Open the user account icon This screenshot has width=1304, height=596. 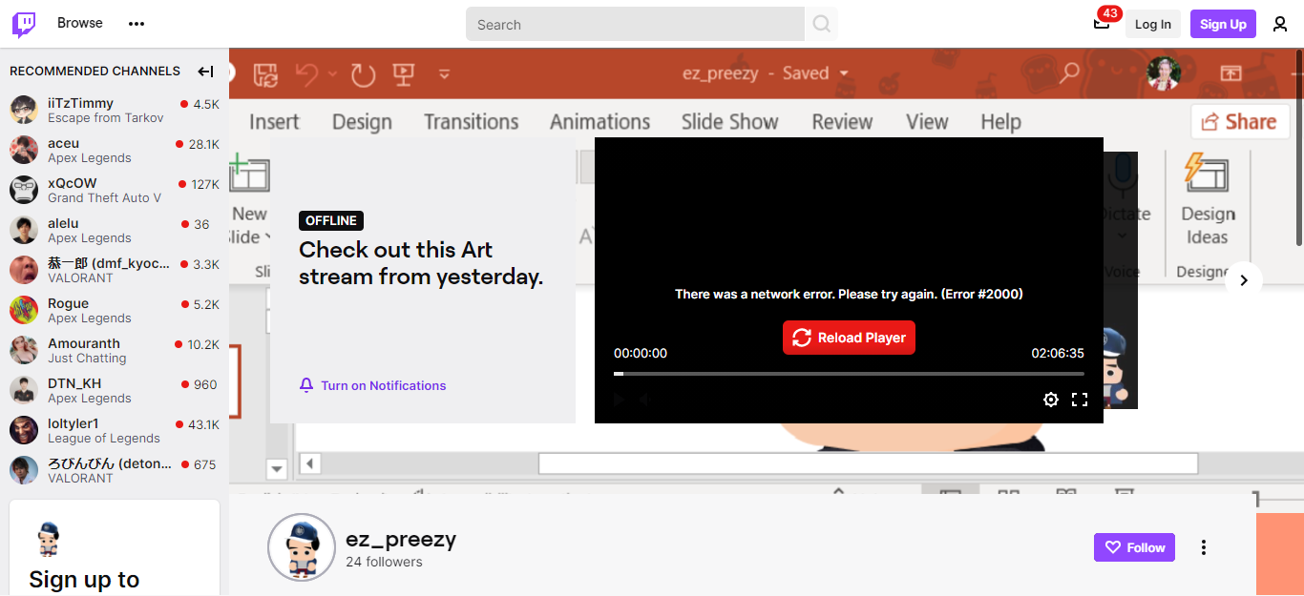1280,24
